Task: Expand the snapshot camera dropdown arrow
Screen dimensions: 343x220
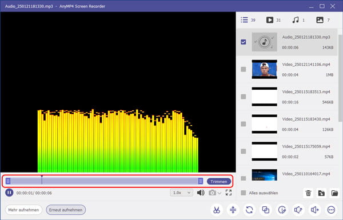Action: tap(220, 193)
